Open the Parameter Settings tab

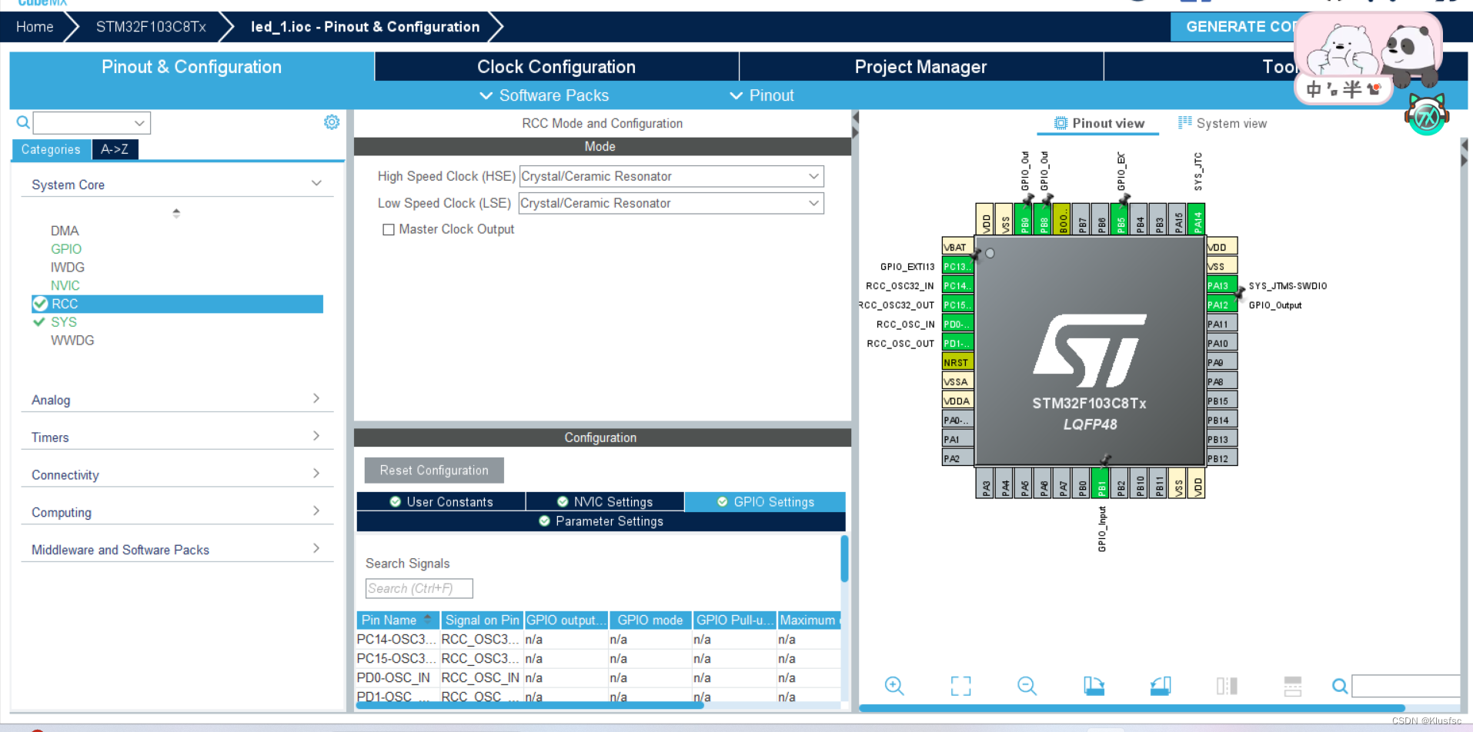tap(601, 521)
